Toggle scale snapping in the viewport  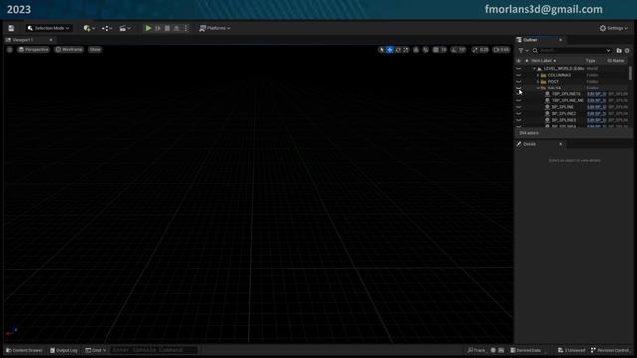tap(475, 50)
